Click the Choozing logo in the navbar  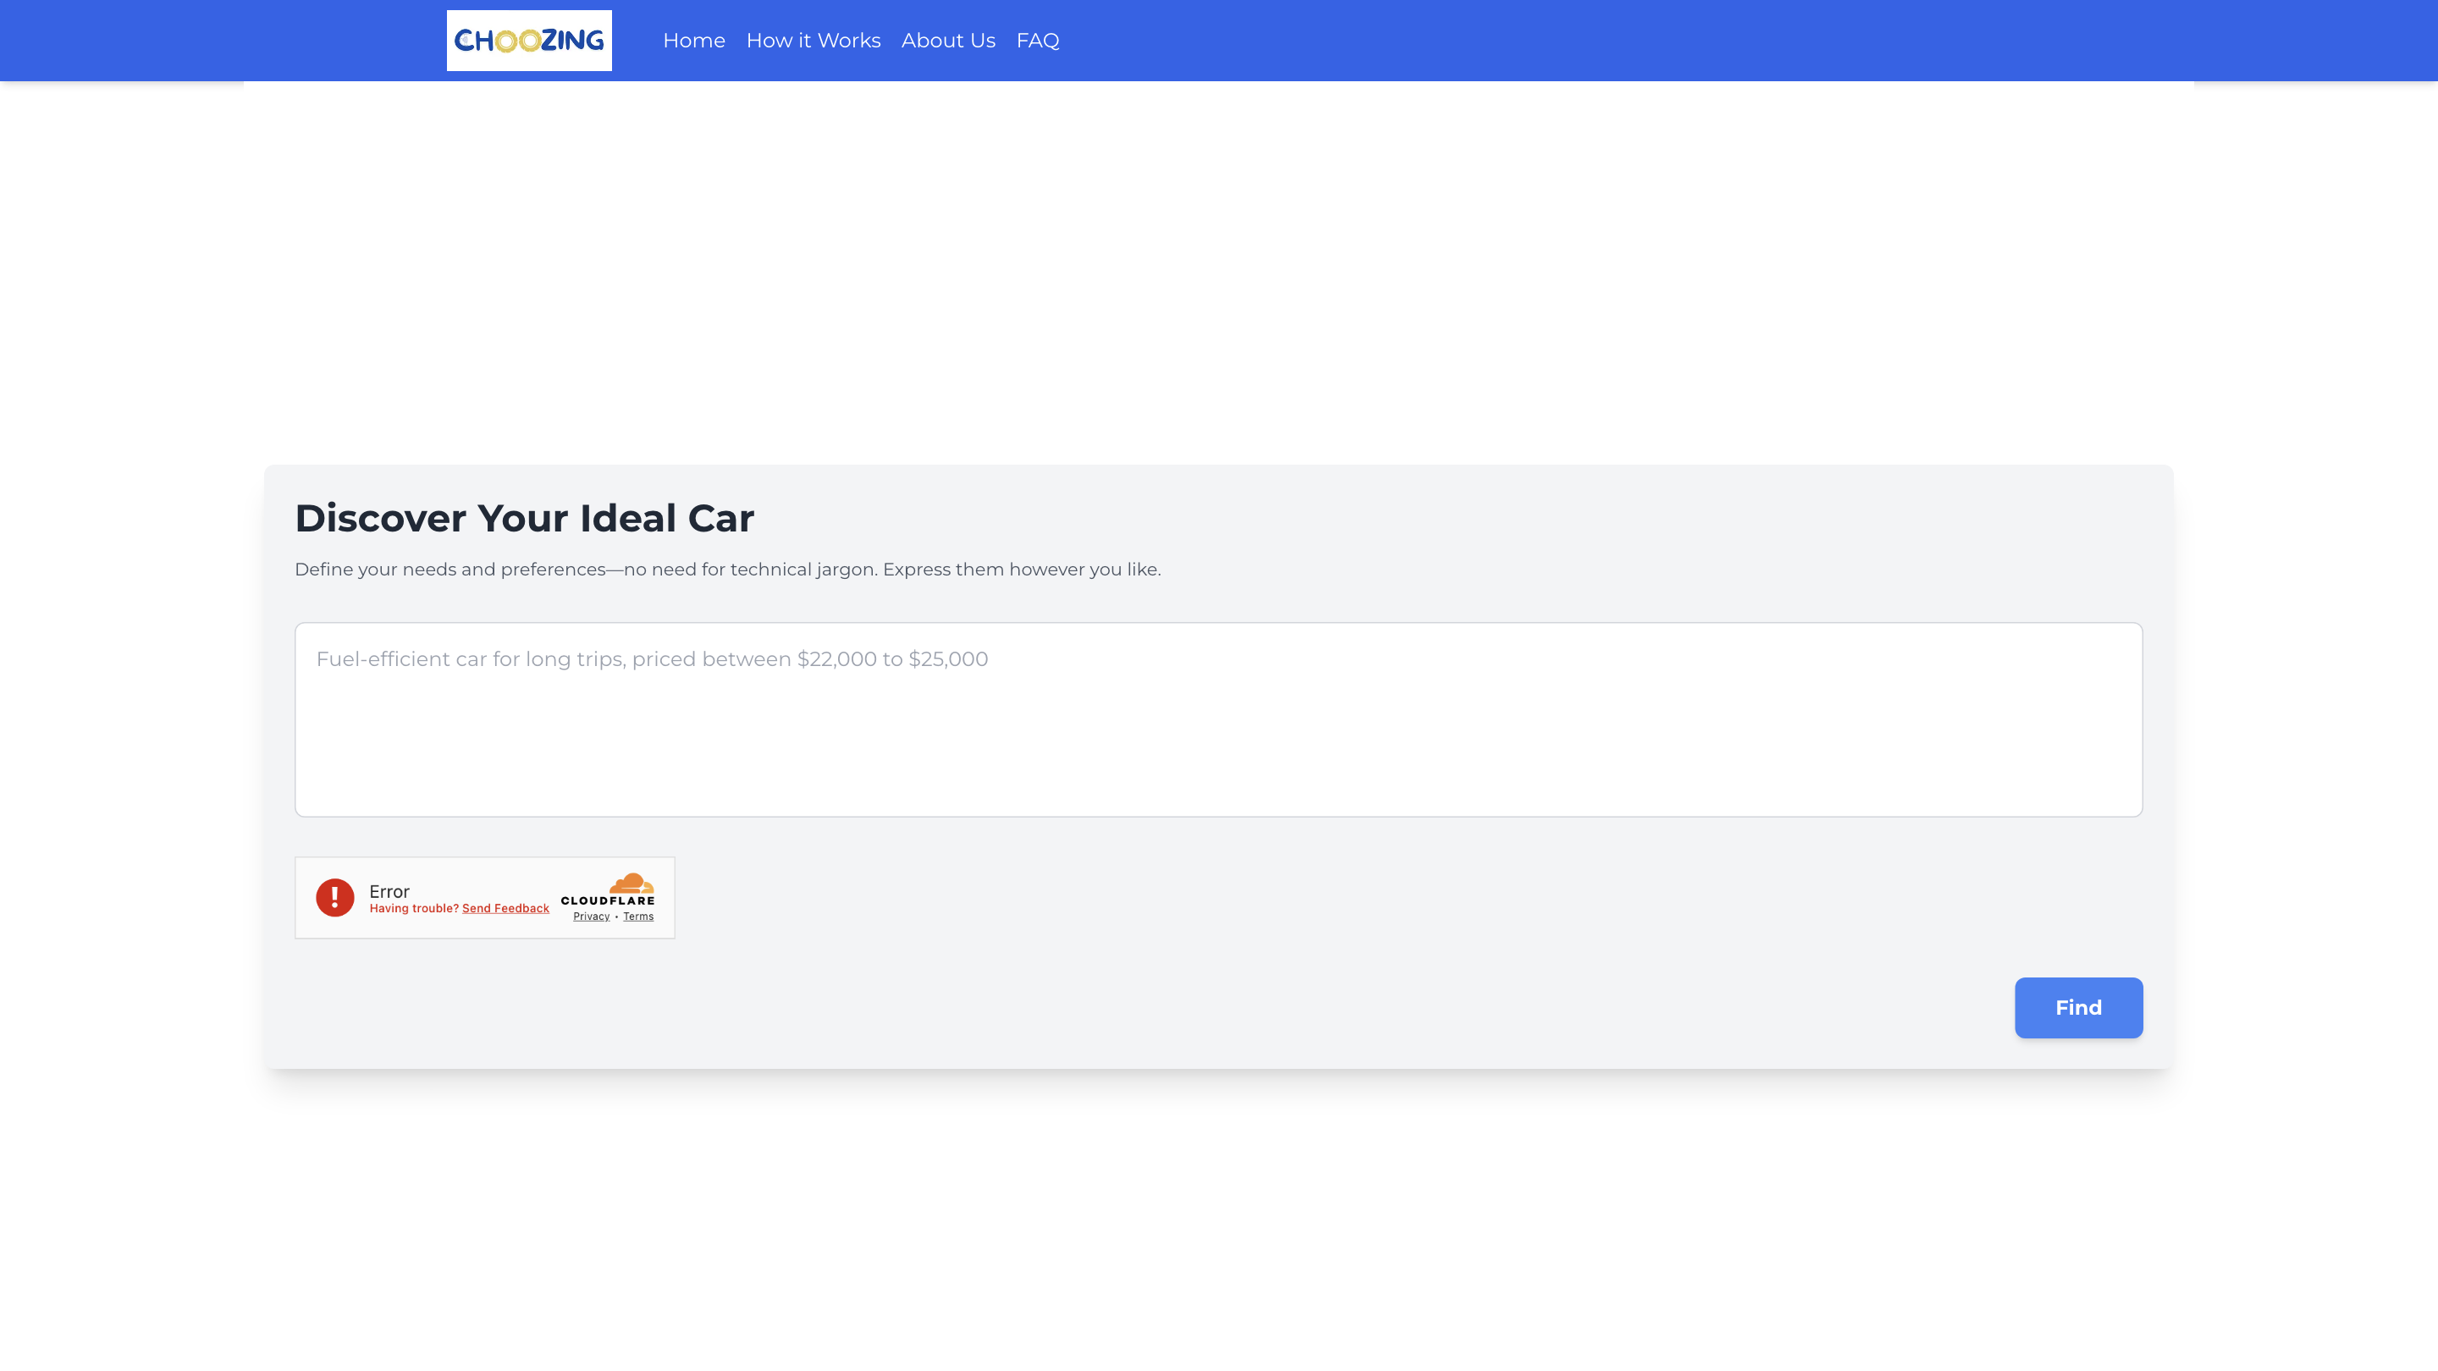point(528,40)
